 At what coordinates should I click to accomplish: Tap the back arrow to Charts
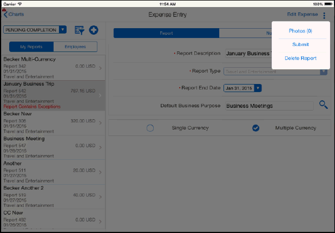pyautogui.click(x=5, y=15)
